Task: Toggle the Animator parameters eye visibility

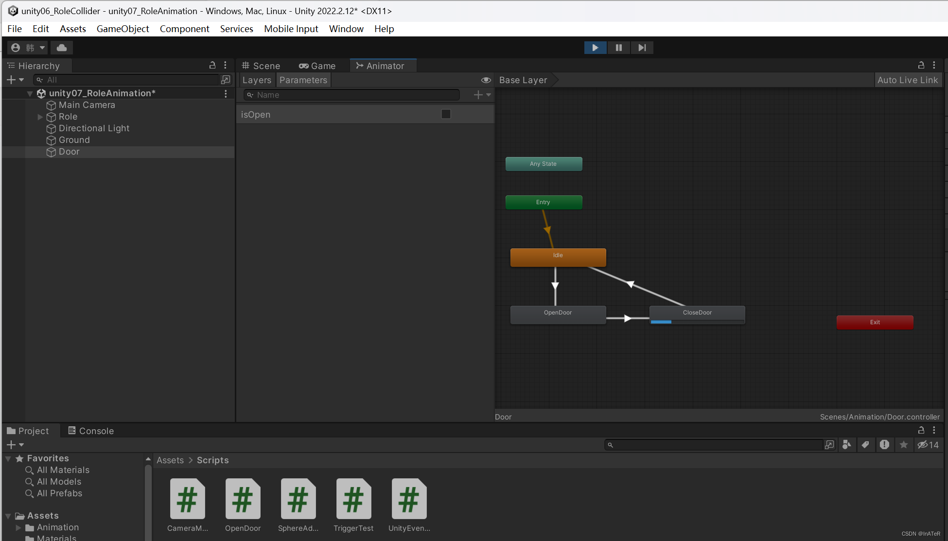Action: pos(486,80)
